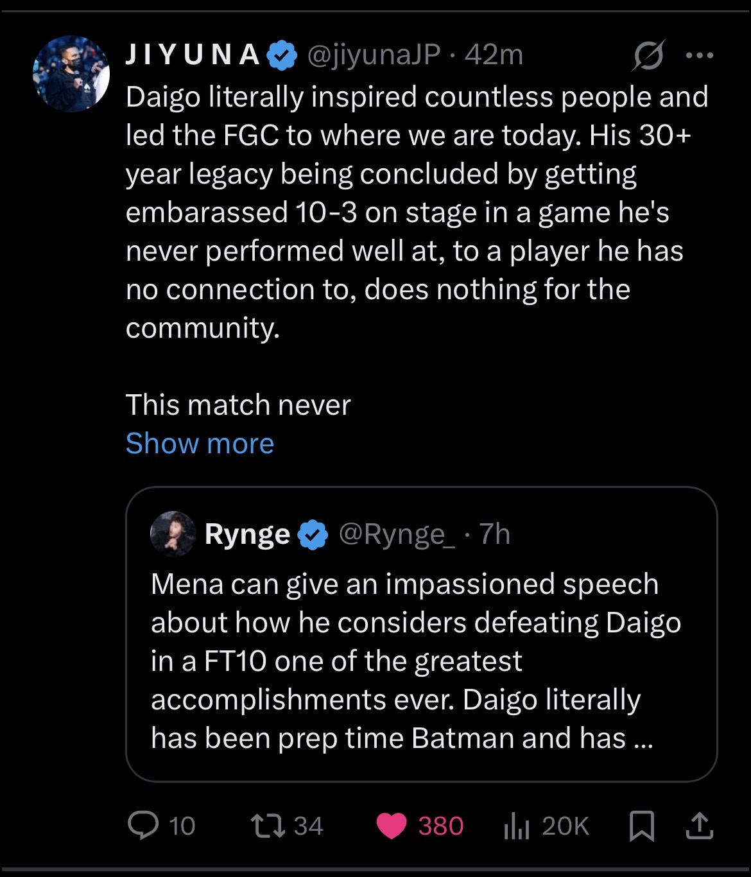
Task: Toggle the pink heart like
Action: tap(391, 826)
